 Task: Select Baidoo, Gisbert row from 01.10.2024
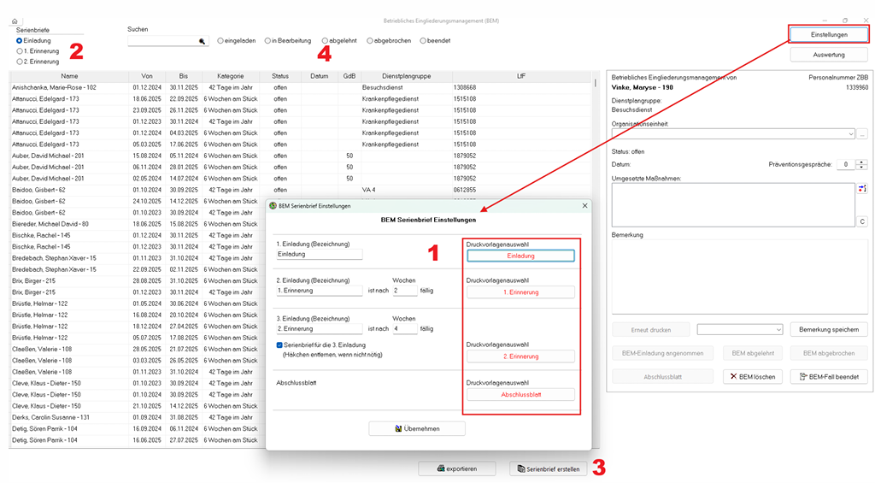(x=300, y=190)
